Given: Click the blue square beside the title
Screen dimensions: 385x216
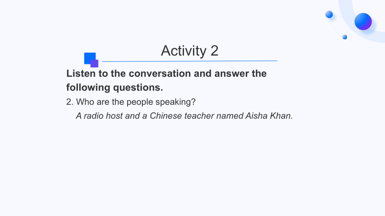Looking at the screenshot, I should tap(90, 58).
